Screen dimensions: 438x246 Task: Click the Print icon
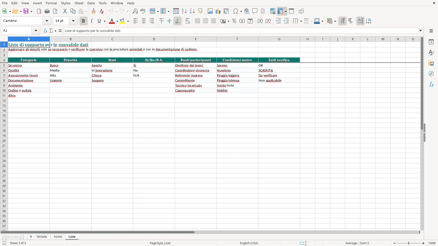click(47, 11)
